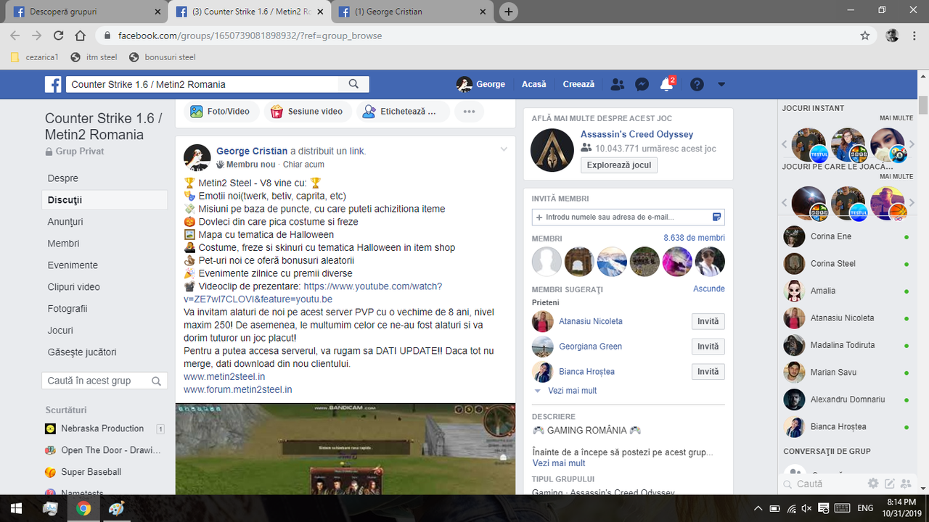Click the Chrome icon in the taskbar

pos(83,508)
